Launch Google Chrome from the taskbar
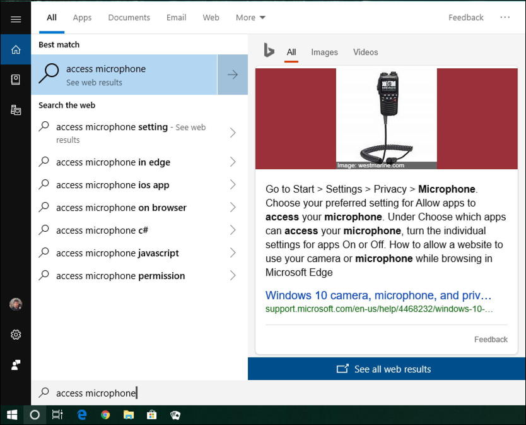The height and width of the screenshot is (425, 526). [105, 415]
